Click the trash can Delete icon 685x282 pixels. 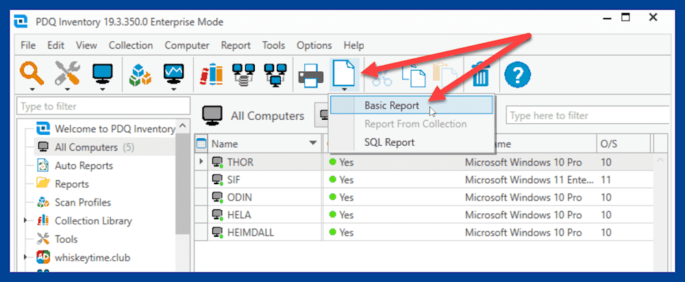point(481,74)
